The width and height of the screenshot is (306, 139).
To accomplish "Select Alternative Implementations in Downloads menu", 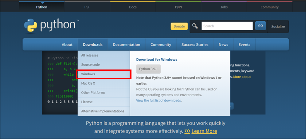I will (x=104, y=111).
